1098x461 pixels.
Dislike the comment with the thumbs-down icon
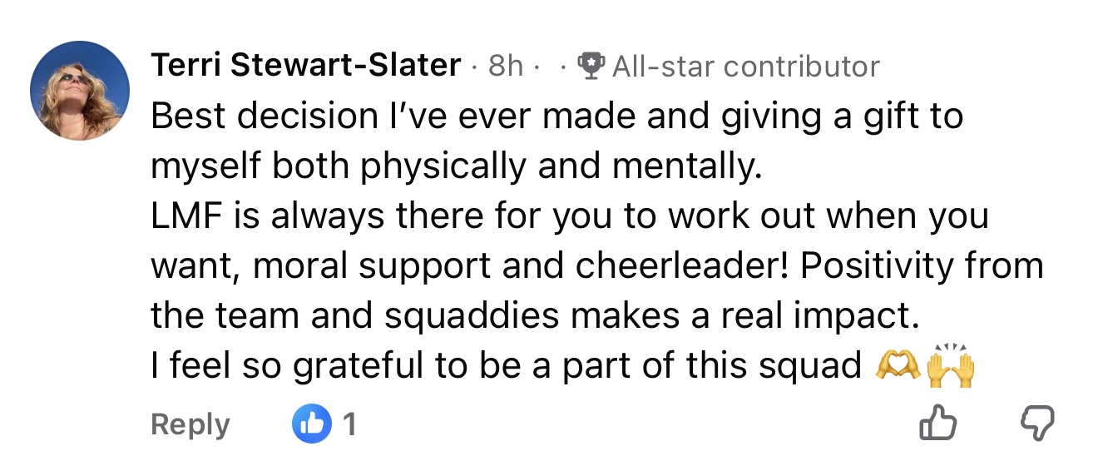pyautogui.click(x=1036, y=425)
